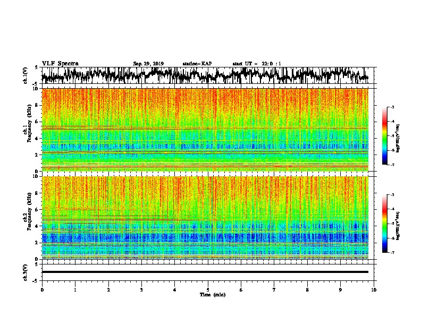Click the ch.2 spectrogram color scale bar
421x325 pixels.
click(x=384, y=224)
